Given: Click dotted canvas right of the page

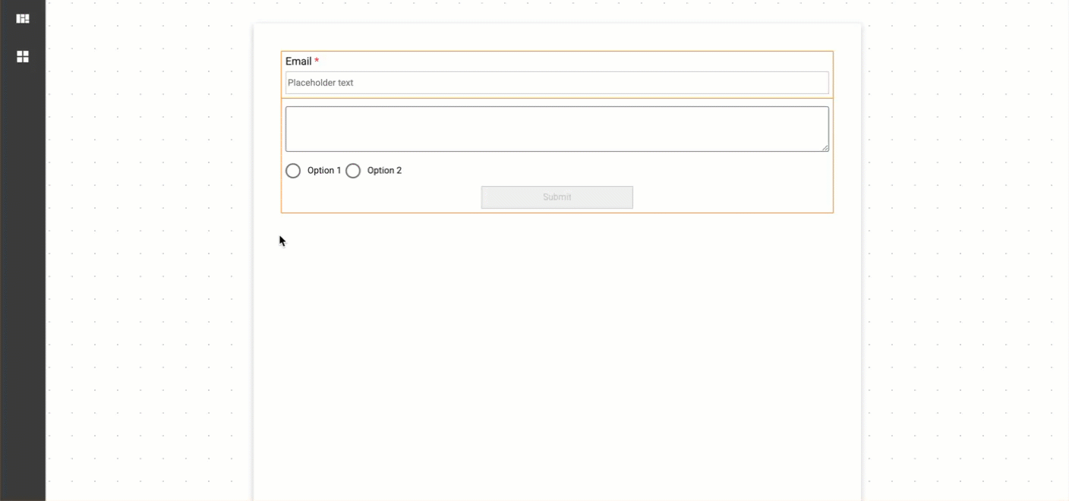Looking at the screenshot, I should [x=964, y=266].
